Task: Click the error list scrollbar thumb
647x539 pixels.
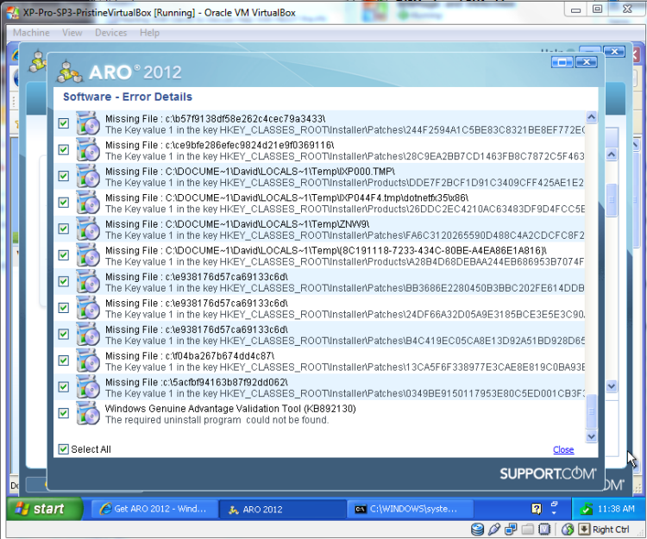Action: pyautogui.click(x=591, y=411)
